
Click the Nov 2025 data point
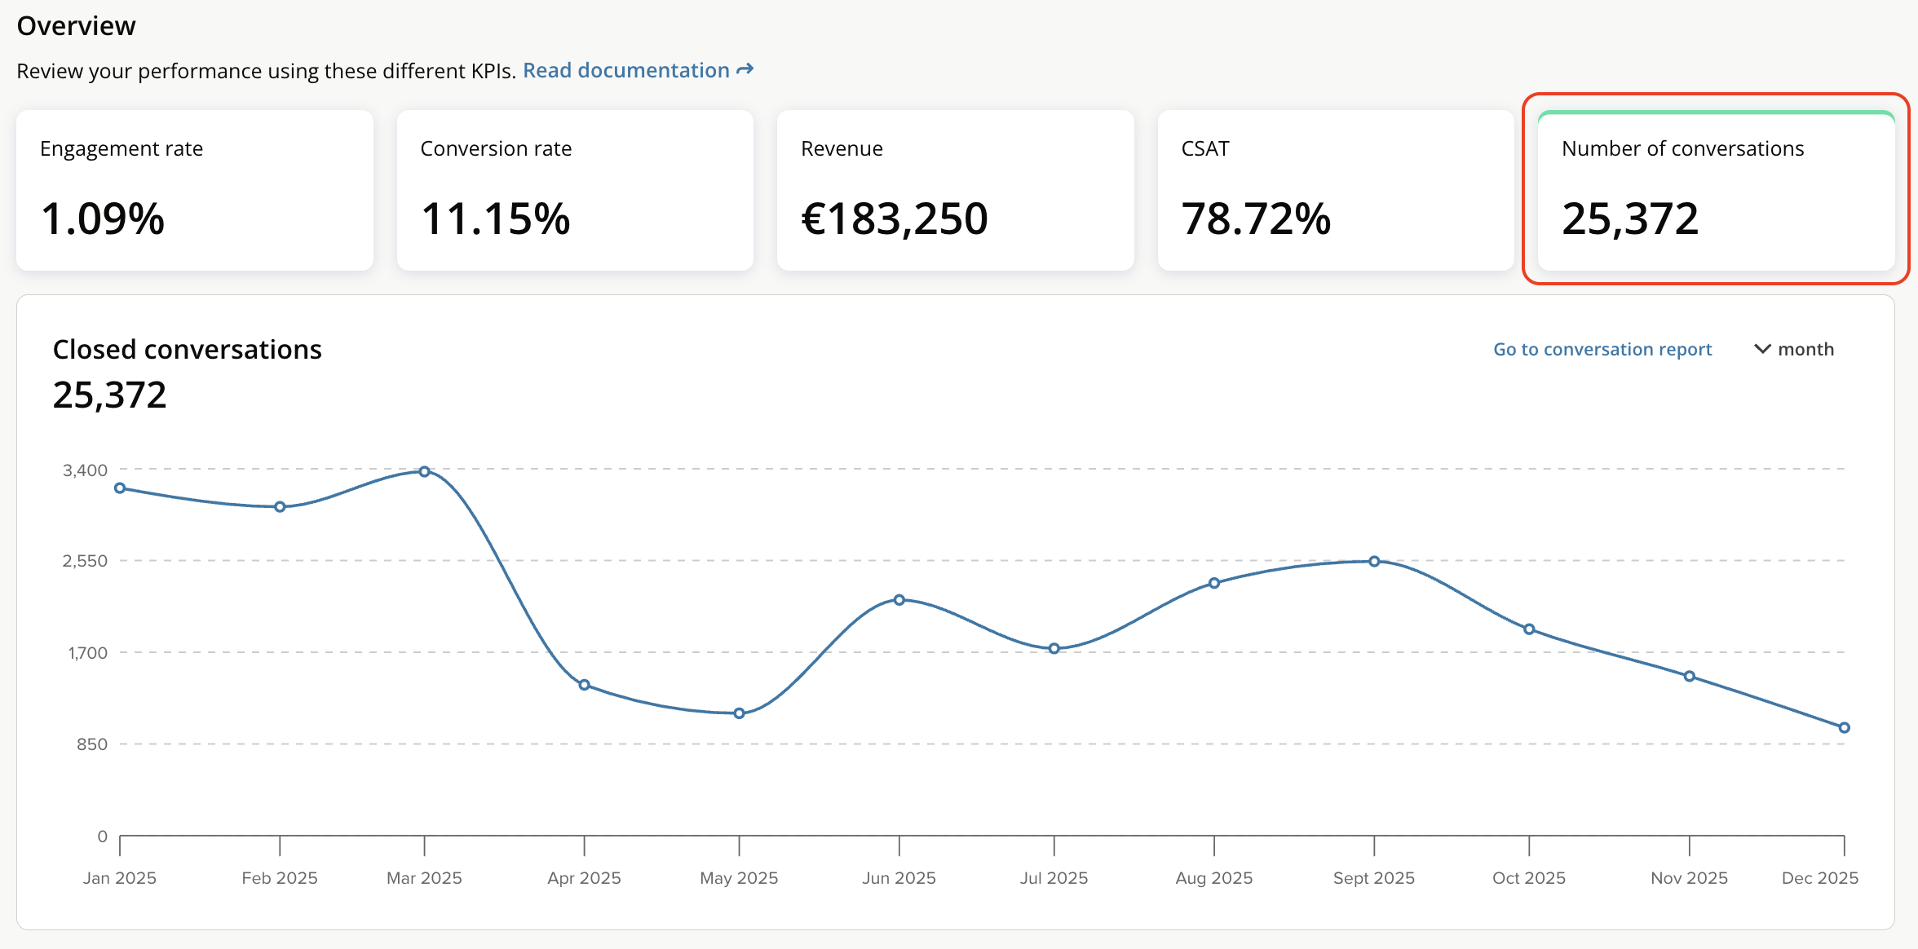pyautogui.click(x=1690, y=676)
